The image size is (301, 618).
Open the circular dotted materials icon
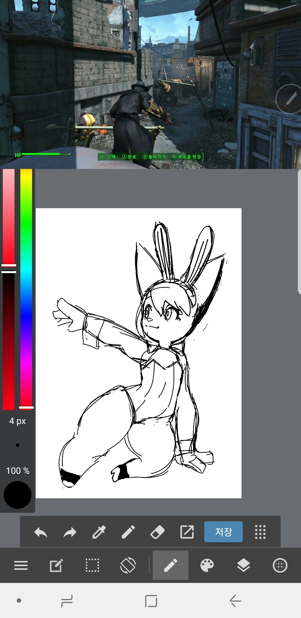coord(280,565)
